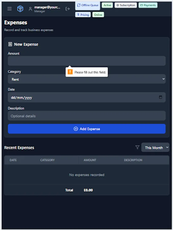Open the hamburger navigation menu
Screen dimensions: 173x230
click(9, 8)
